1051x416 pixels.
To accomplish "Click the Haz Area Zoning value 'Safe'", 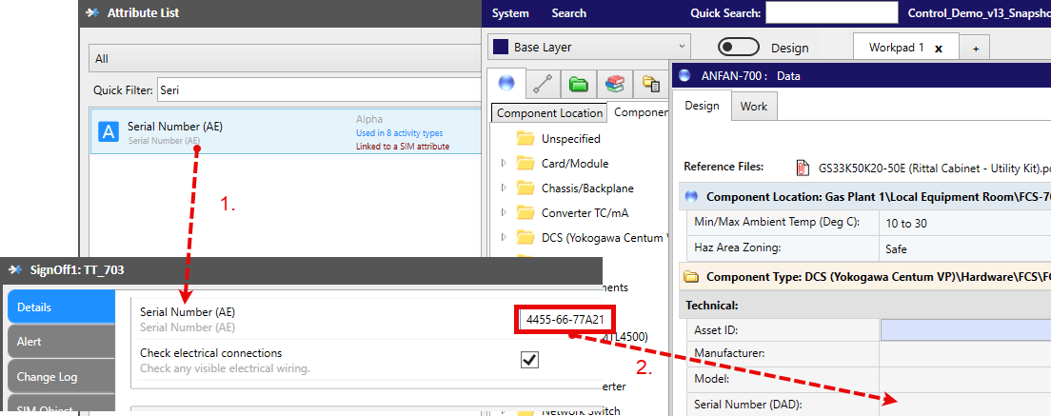I will [896, 249].
